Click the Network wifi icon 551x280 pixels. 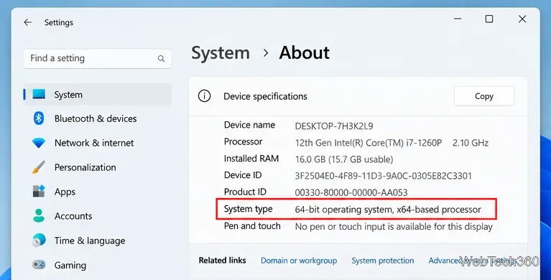(39, 143)
